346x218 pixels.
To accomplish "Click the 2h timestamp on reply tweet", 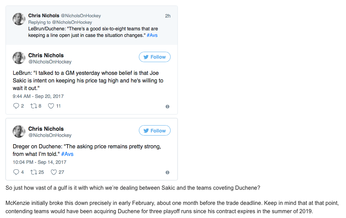I will (168, 16).
